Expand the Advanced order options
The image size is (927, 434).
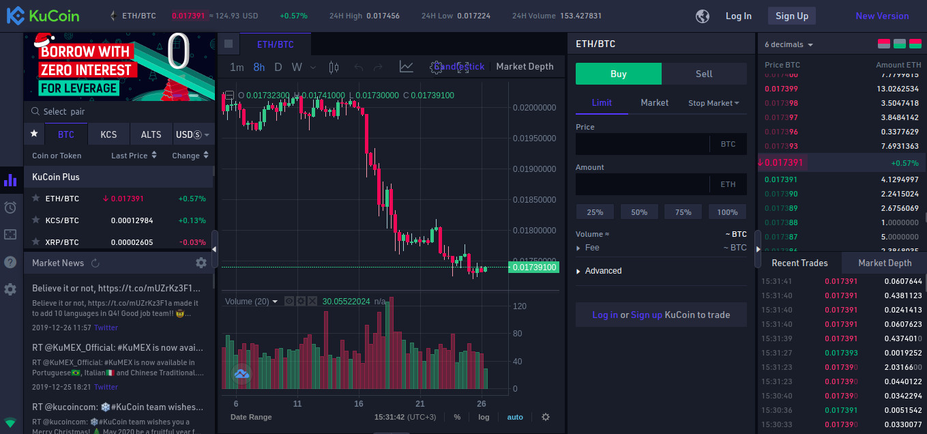click(599, 271)
